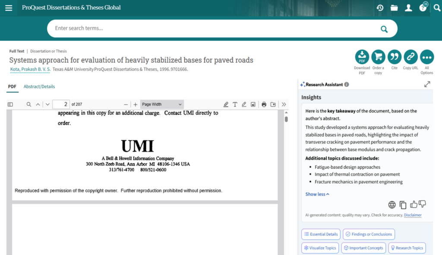The height and width of the screenshot is (255, 442).
Task: Toggle the PDF viewer sidebar
Action: point(10,104)
